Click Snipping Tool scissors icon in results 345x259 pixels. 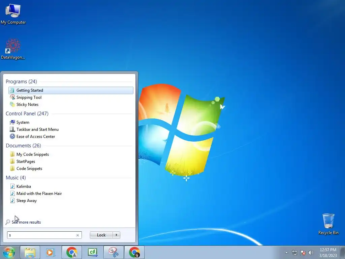(x=12, y=97)
